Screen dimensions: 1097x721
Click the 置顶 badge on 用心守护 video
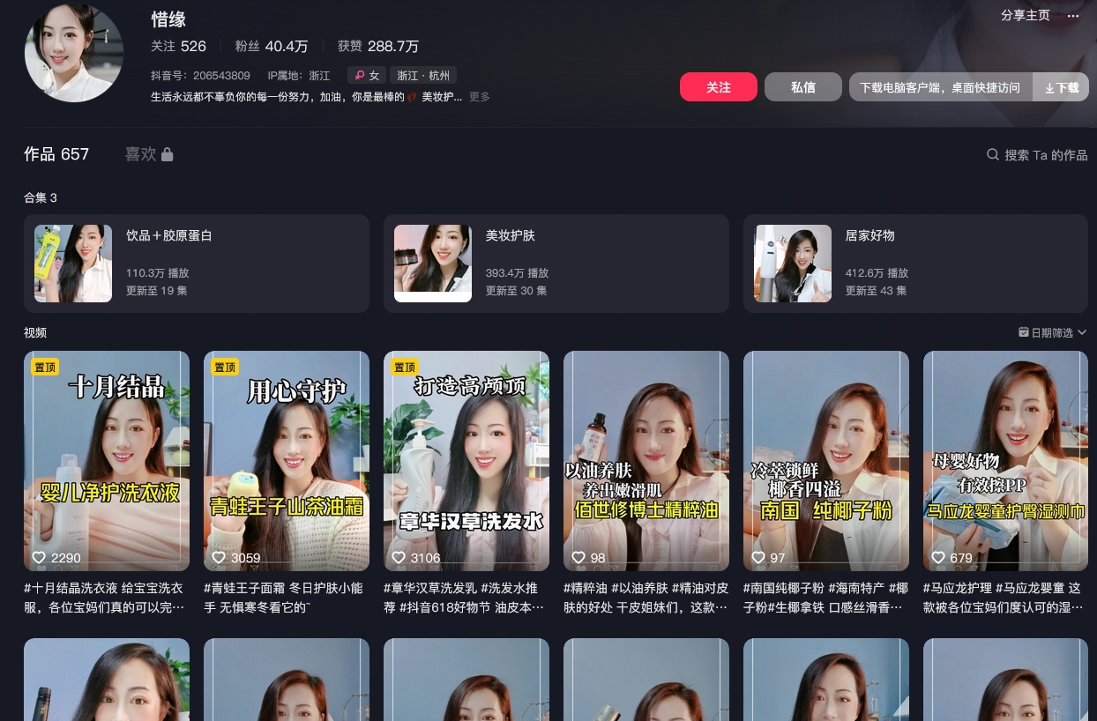tap(225, 367)
